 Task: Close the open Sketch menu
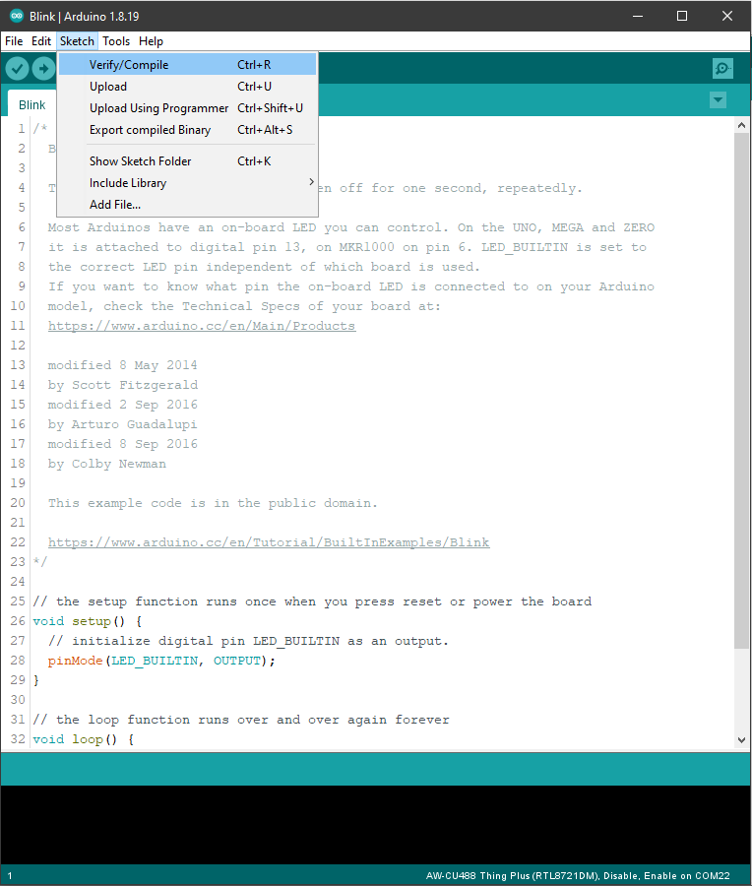pyautogui.click(x=77, y=41)
